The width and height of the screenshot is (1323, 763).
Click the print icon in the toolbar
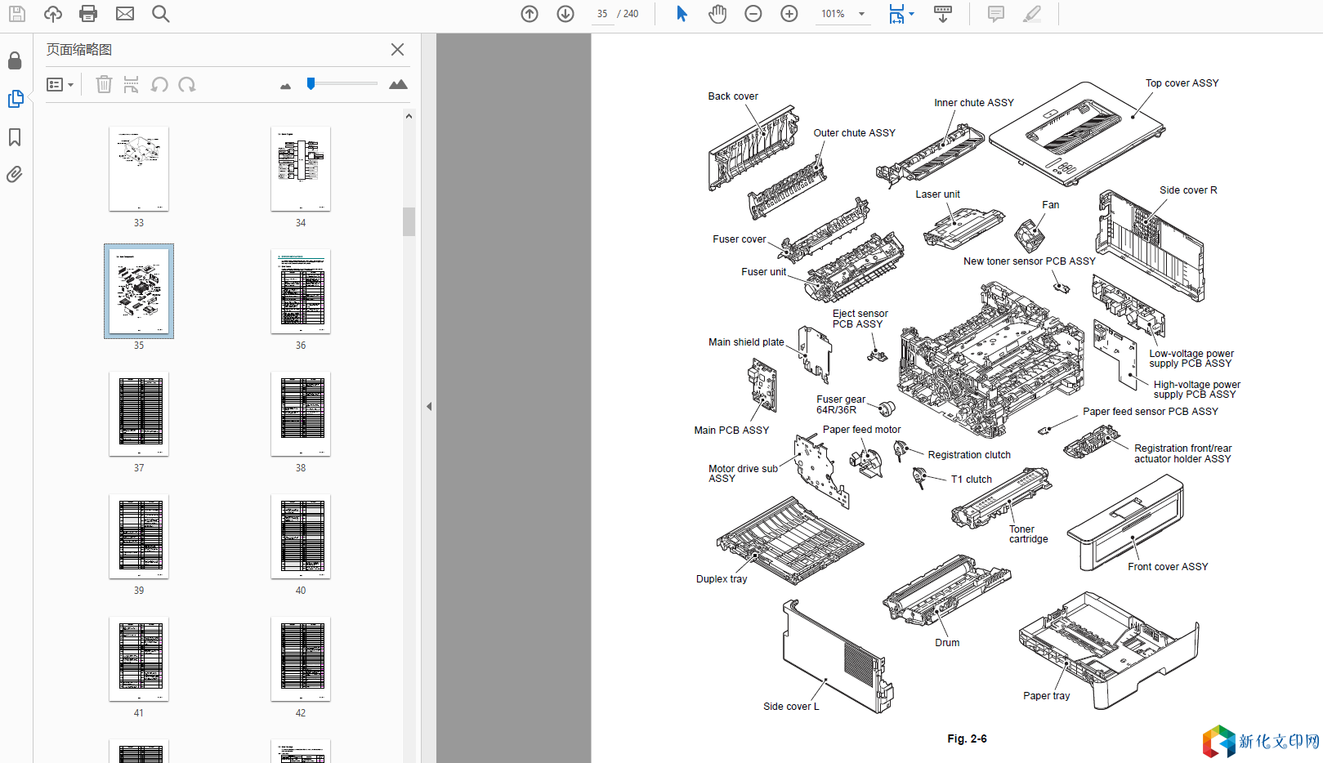88,14
